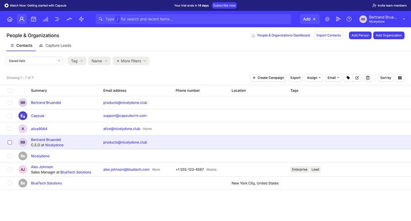Viewport: 411px width, 221px height.
Task: Check the BlueTech Solutions row checkbox
Action: 10,183
